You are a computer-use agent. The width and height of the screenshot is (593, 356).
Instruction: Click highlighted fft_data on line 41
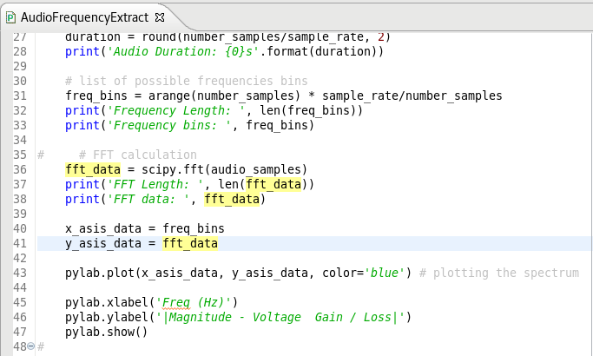coord(190,243)
